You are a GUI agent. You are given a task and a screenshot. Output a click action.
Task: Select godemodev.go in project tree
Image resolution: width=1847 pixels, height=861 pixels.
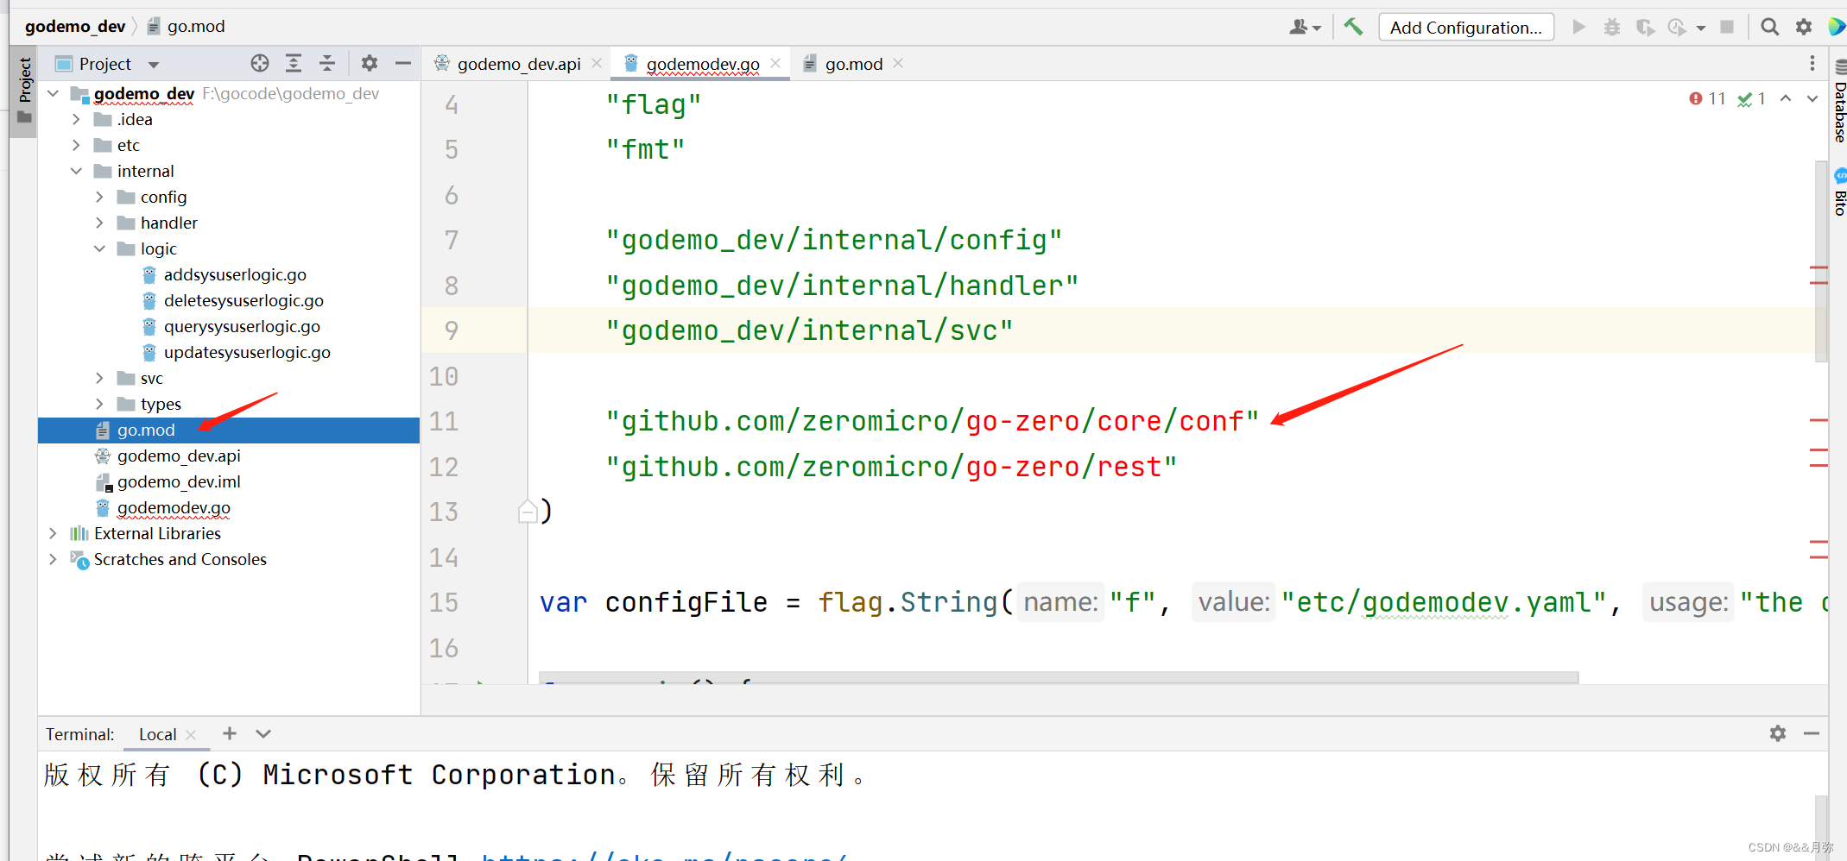(x=174, y=507)
